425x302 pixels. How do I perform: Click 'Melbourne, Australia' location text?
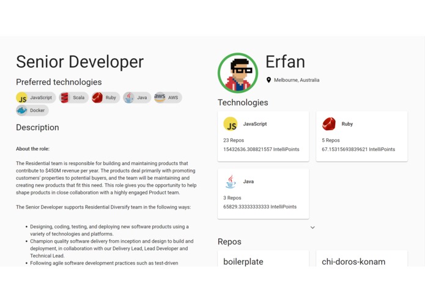(x=297, y=80)
